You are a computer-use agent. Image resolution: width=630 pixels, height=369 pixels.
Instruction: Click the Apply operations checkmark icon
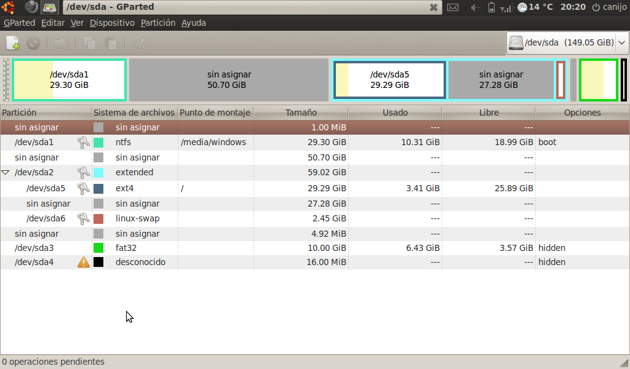[x=139, y=43]
